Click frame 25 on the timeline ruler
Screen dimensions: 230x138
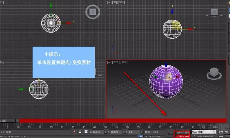51,127
